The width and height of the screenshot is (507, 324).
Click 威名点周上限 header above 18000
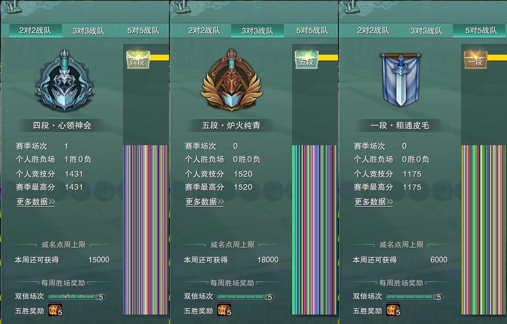pos(233,245)
